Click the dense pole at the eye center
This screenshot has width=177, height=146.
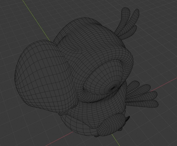point(114,88)
